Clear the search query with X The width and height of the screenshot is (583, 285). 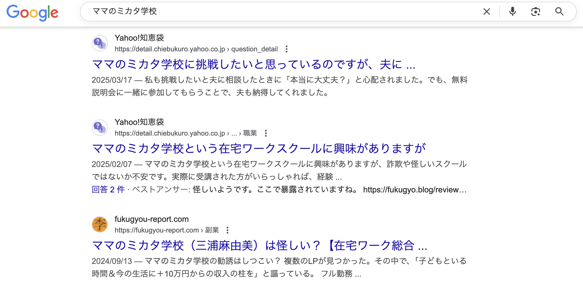[x=486, y=12]
